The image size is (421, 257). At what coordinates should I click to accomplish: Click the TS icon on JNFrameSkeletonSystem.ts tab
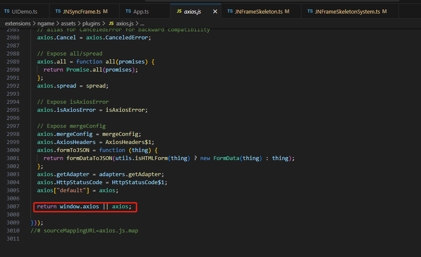pos(310,11)
